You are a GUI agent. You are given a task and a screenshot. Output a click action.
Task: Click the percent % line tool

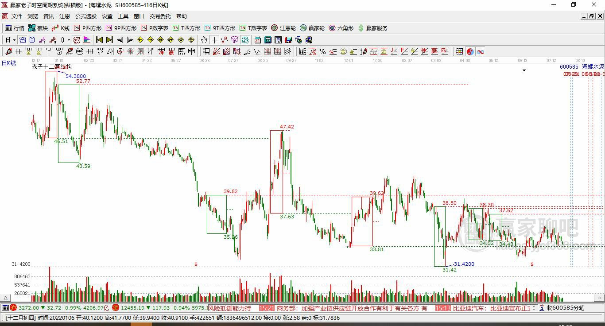click(x=323, y=51)
